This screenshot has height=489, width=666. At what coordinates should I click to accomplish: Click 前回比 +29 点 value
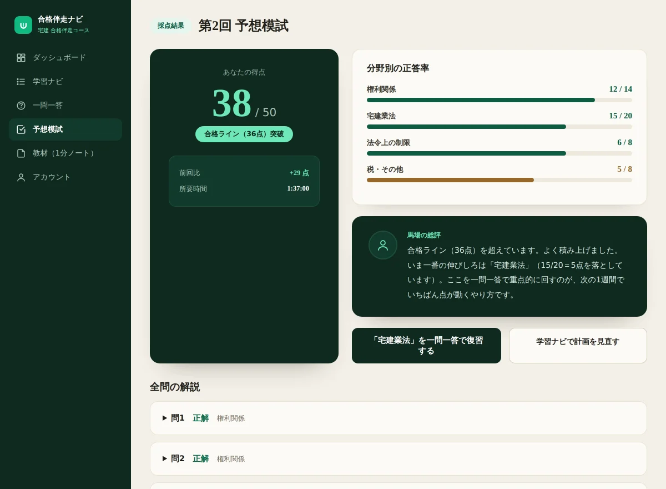coord(299,173)
